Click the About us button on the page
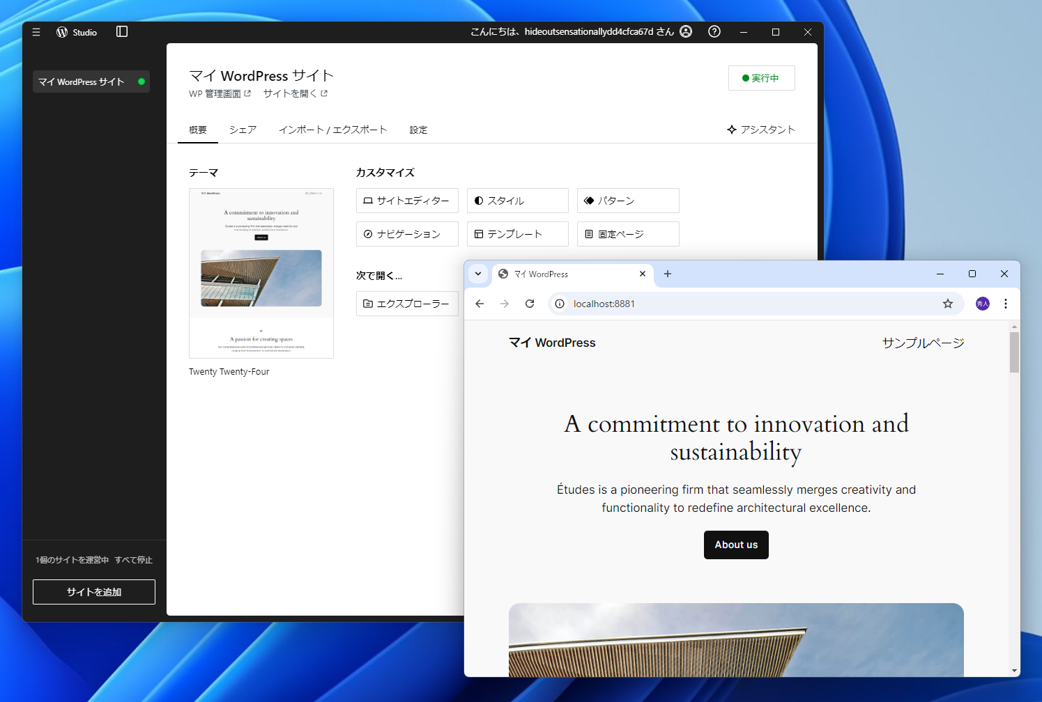1042x702 pixels. click(x=736, y=545)
